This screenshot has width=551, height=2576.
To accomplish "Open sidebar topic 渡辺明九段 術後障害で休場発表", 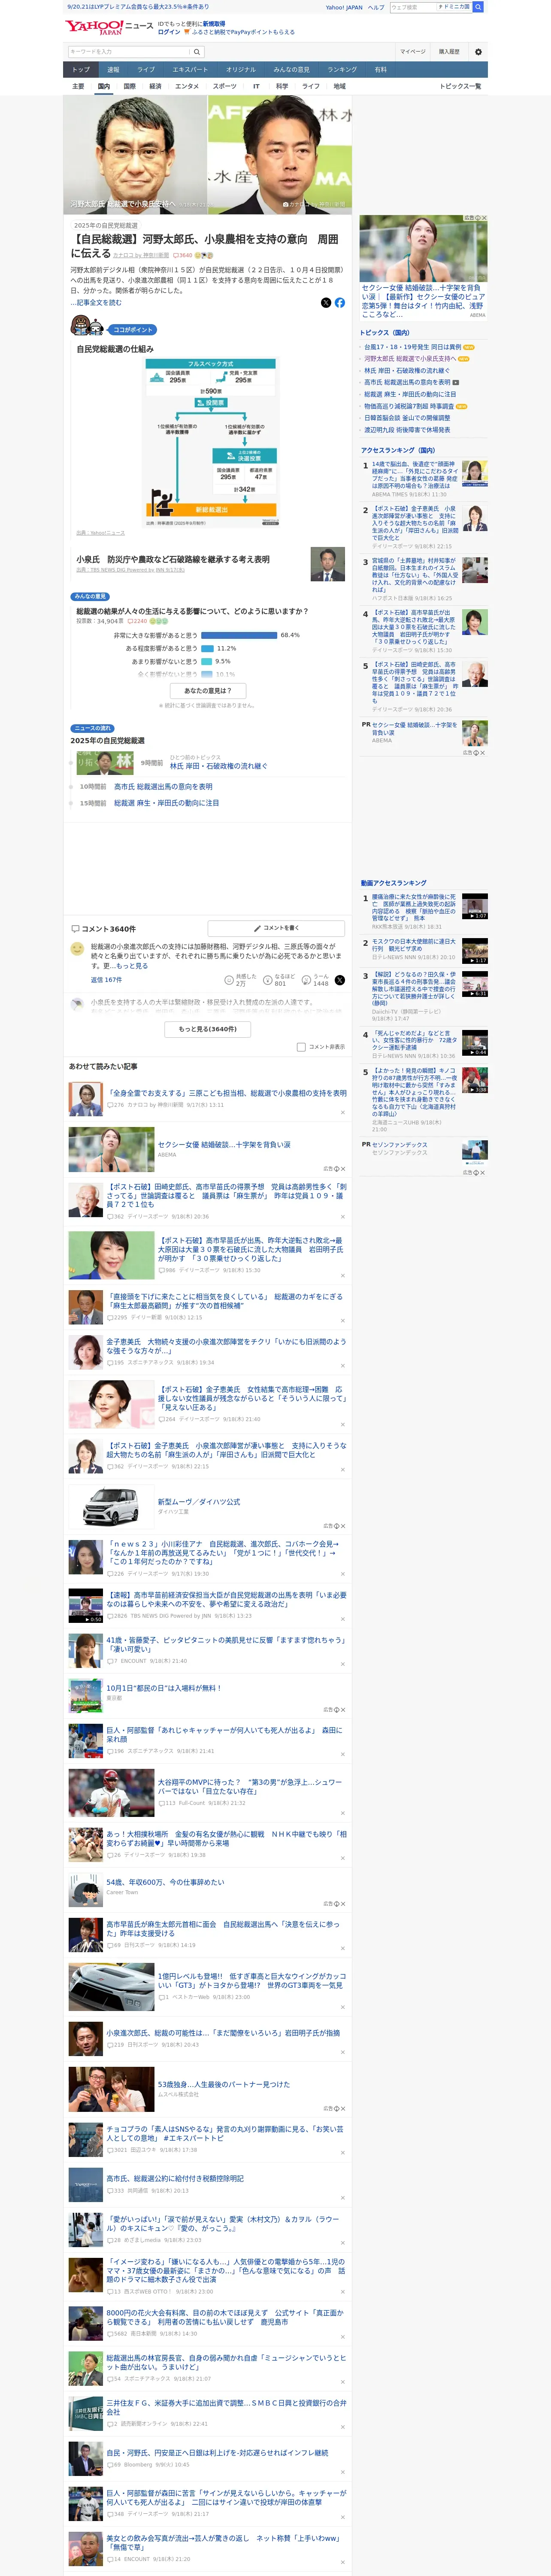I will (407, 430).
